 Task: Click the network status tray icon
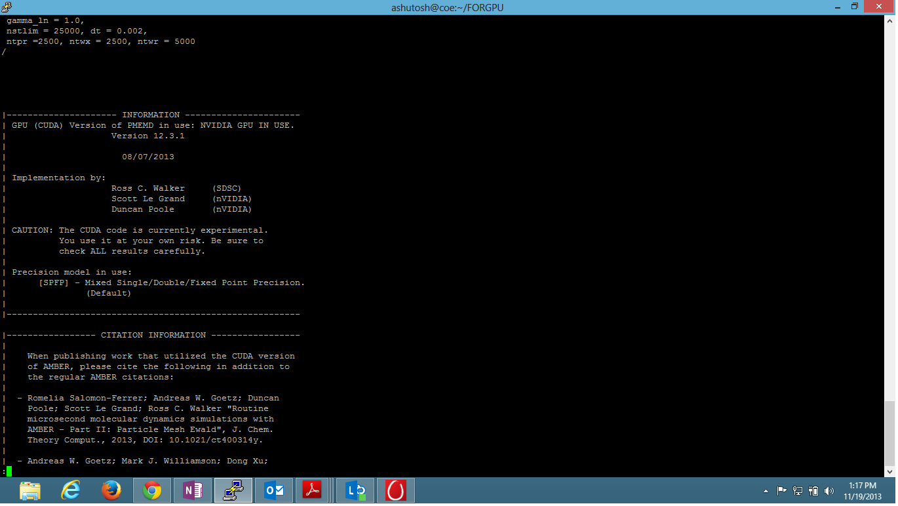tap(798, 491)
